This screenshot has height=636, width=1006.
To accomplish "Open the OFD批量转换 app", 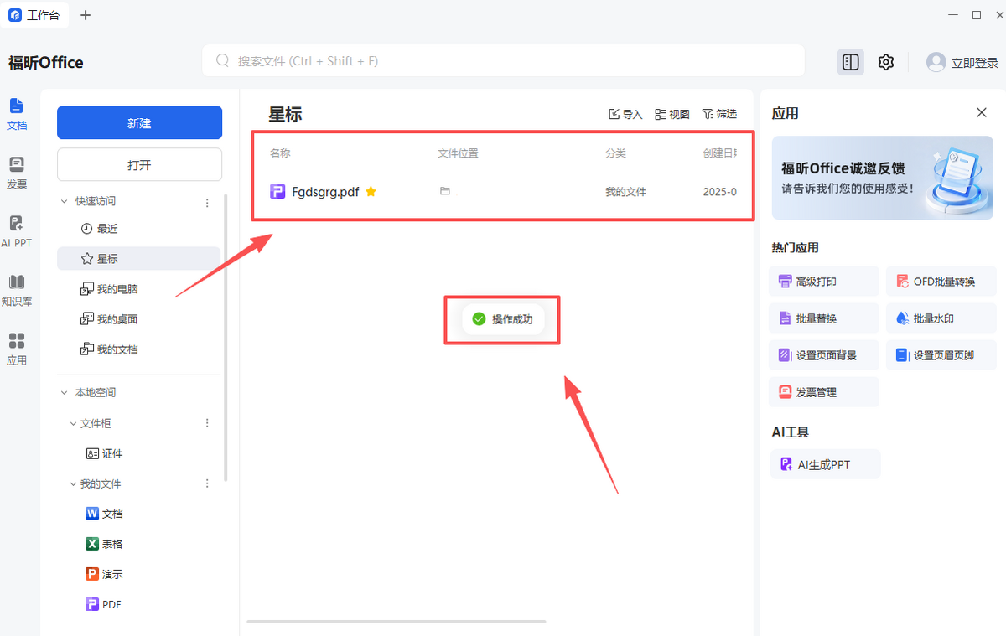I will pyautogui.click(x=941, y=282).
